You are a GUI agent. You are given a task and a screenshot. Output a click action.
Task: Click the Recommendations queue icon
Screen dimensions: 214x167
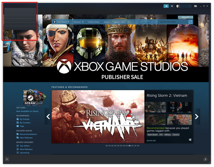[x=18, y=134]
